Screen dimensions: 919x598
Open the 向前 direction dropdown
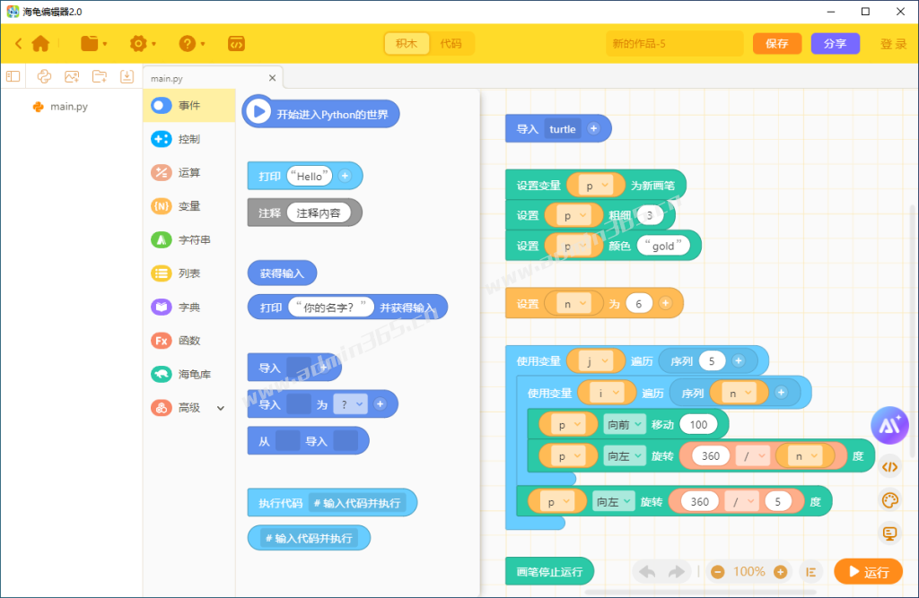[624, 424]
